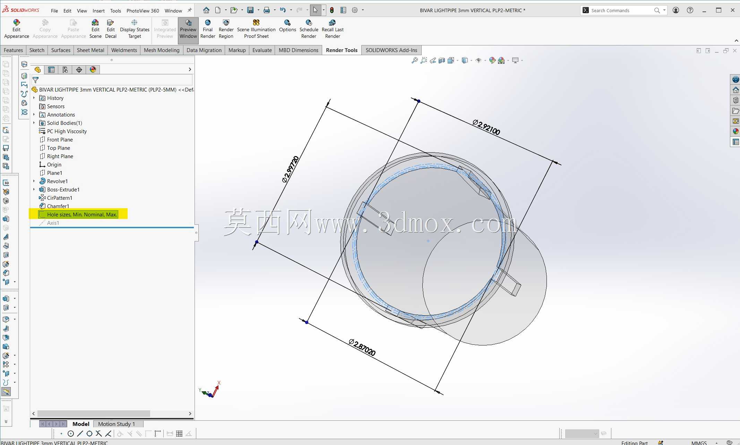Open the PhotoView 360 menu
This screenshot has height=445, width=740.
pyautogui.click(x=143, y=11)
